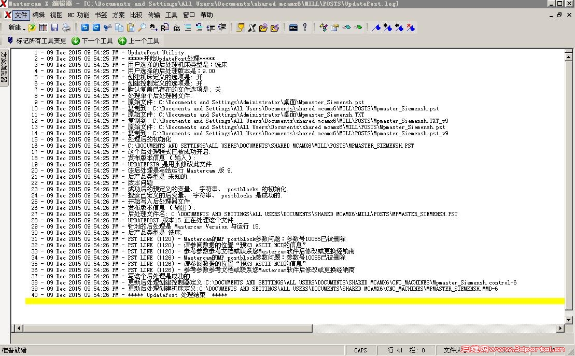
Task: Click the 行 41 栏: 0 status field
Action: coord(406,350)
